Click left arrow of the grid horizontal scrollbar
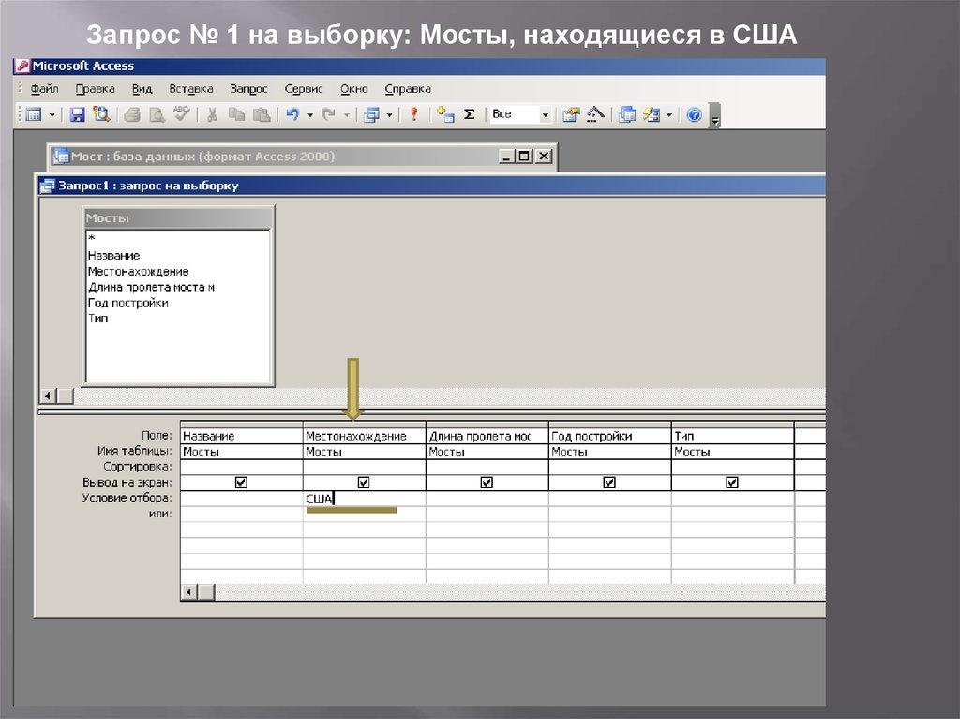 (188, 592)
